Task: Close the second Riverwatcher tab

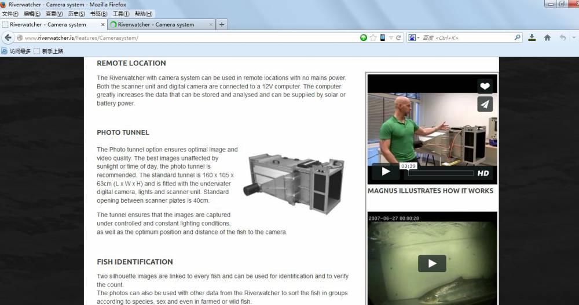Action: [211, 25]
